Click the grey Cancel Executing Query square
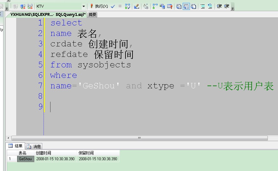The height and width of the screenshot is (171, 278). click(120, 6)
